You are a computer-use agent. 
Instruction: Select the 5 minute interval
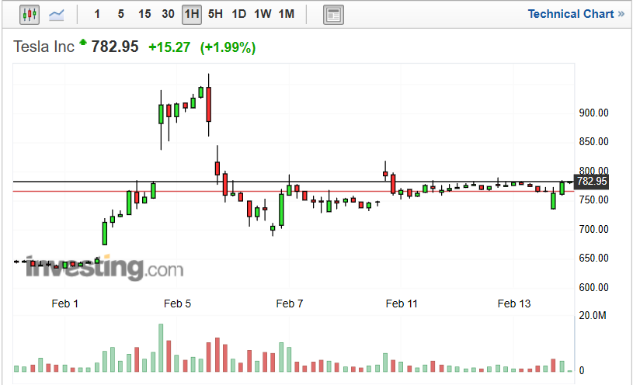(x=120, y=14)
